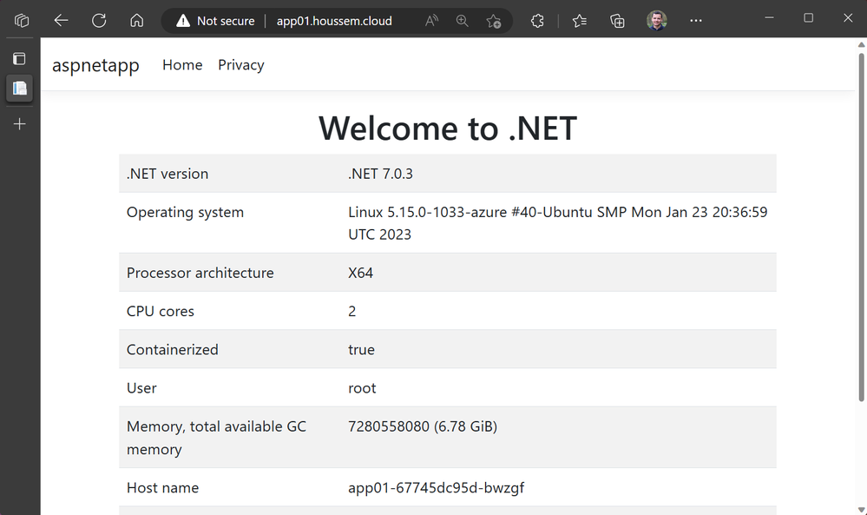Click the CPU cores label
Viewport: 867px width, 515px height.
click(161, 312)
